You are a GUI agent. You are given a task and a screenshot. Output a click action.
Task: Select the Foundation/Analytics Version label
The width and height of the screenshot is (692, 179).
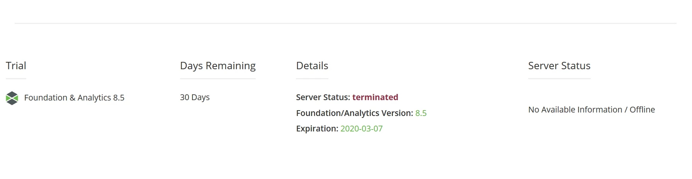coord(355,113)
